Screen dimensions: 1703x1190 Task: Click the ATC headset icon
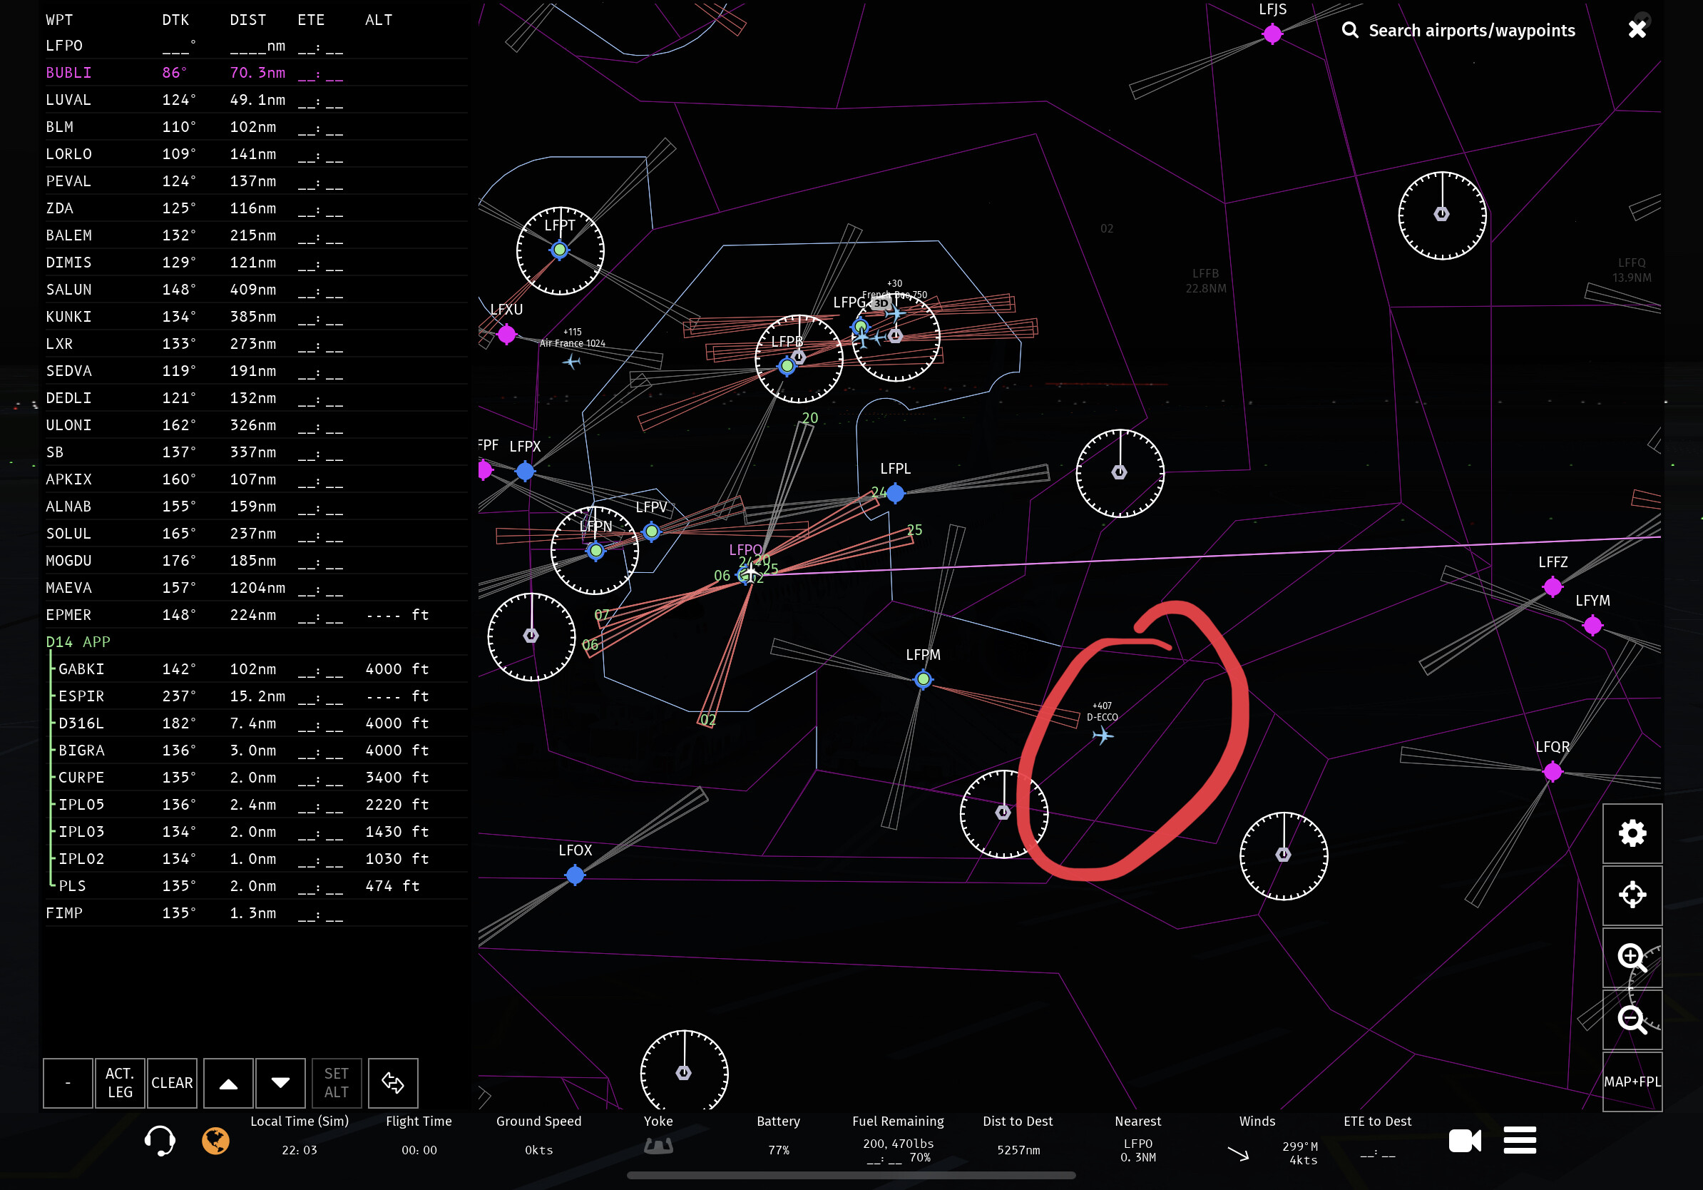click(160, 1140)
